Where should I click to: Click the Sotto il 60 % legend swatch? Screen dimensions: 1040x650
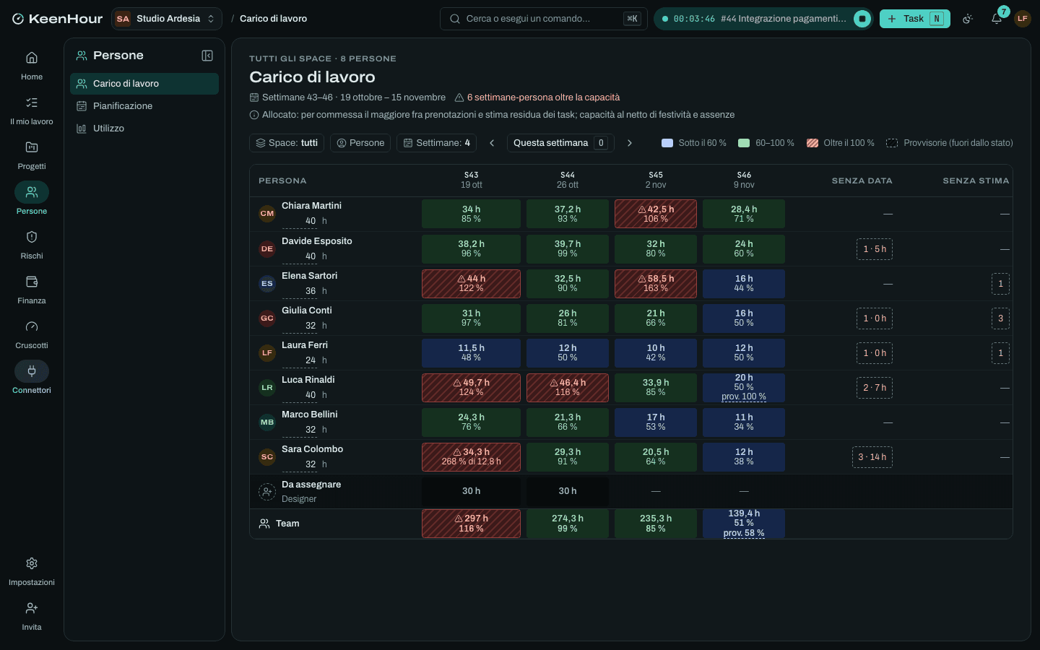pyautogui.click(x=667, y=143)
